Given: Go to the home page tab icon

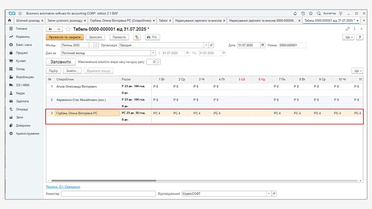Looking at the screenshot, I should pyautogui.click(x=10, y=21).
